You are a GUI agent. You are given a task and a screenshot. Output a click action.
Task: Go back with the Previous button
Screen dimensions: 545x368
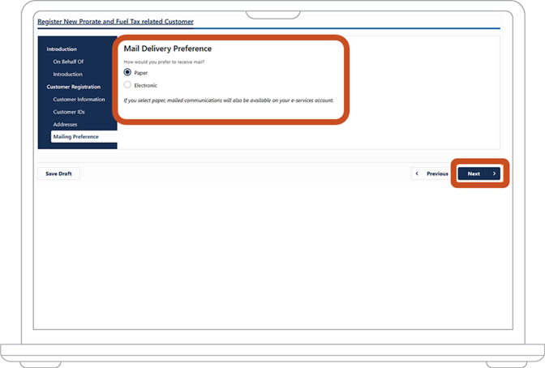(432, 173)
